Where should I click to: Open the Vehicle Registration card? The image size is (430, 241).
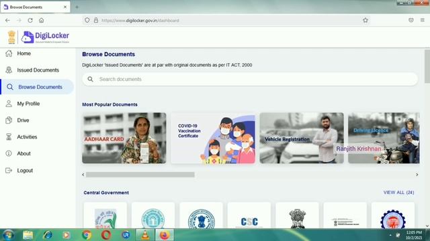click(302, 138)
